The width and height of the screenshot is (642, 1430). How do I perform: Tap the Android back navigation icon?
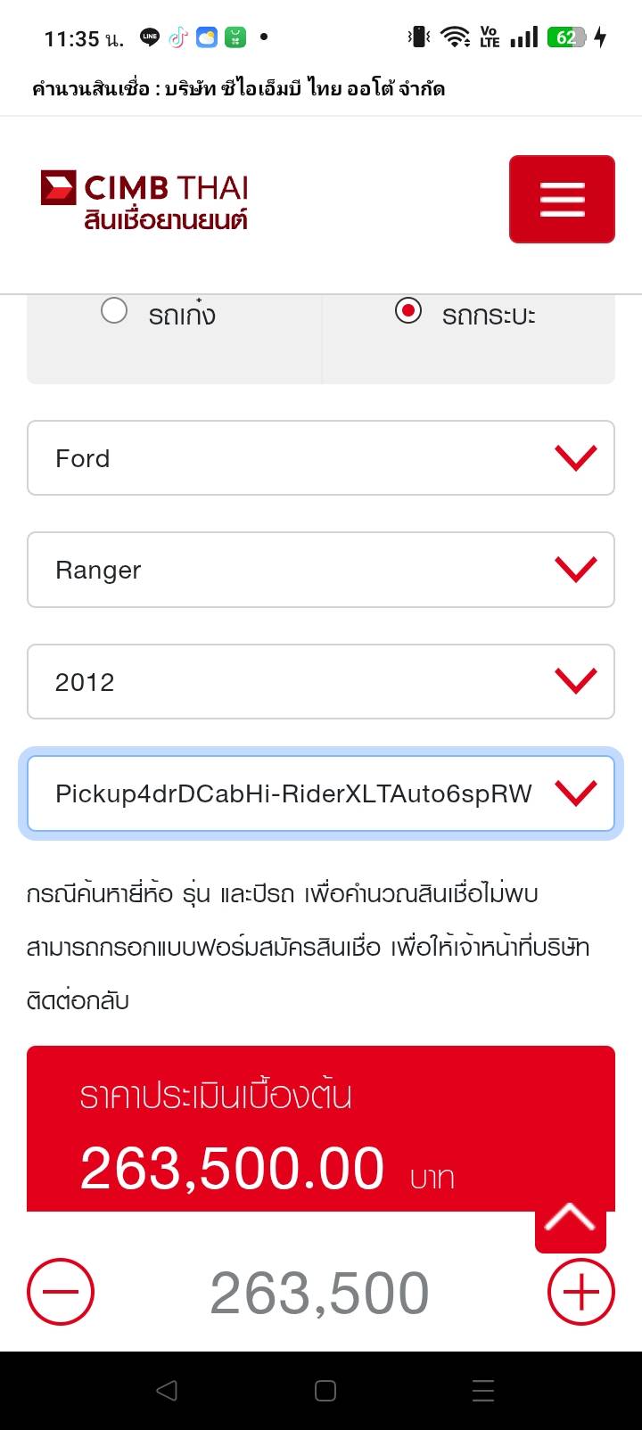(x=166, y=1390)
